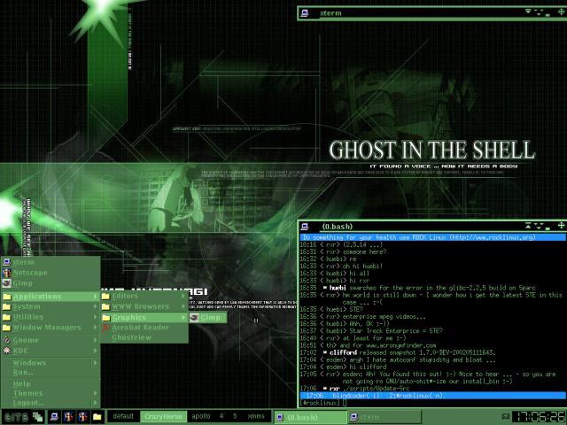The image size is (567, 425).
Task: Activate the (0.bash) taskbar button
Action: coord(310,417)
